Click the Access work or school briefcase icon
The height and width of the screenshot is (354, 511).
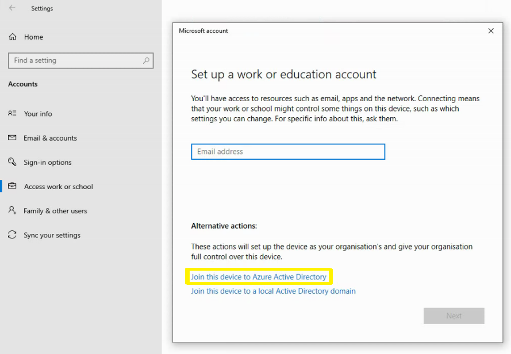12,186
